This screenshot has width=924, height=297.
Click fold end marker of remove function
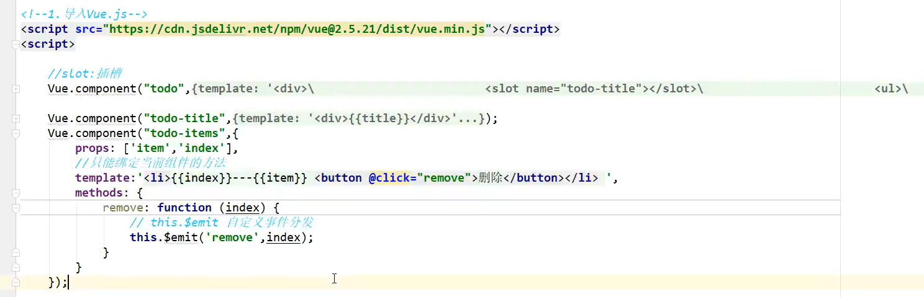(16, 252)
